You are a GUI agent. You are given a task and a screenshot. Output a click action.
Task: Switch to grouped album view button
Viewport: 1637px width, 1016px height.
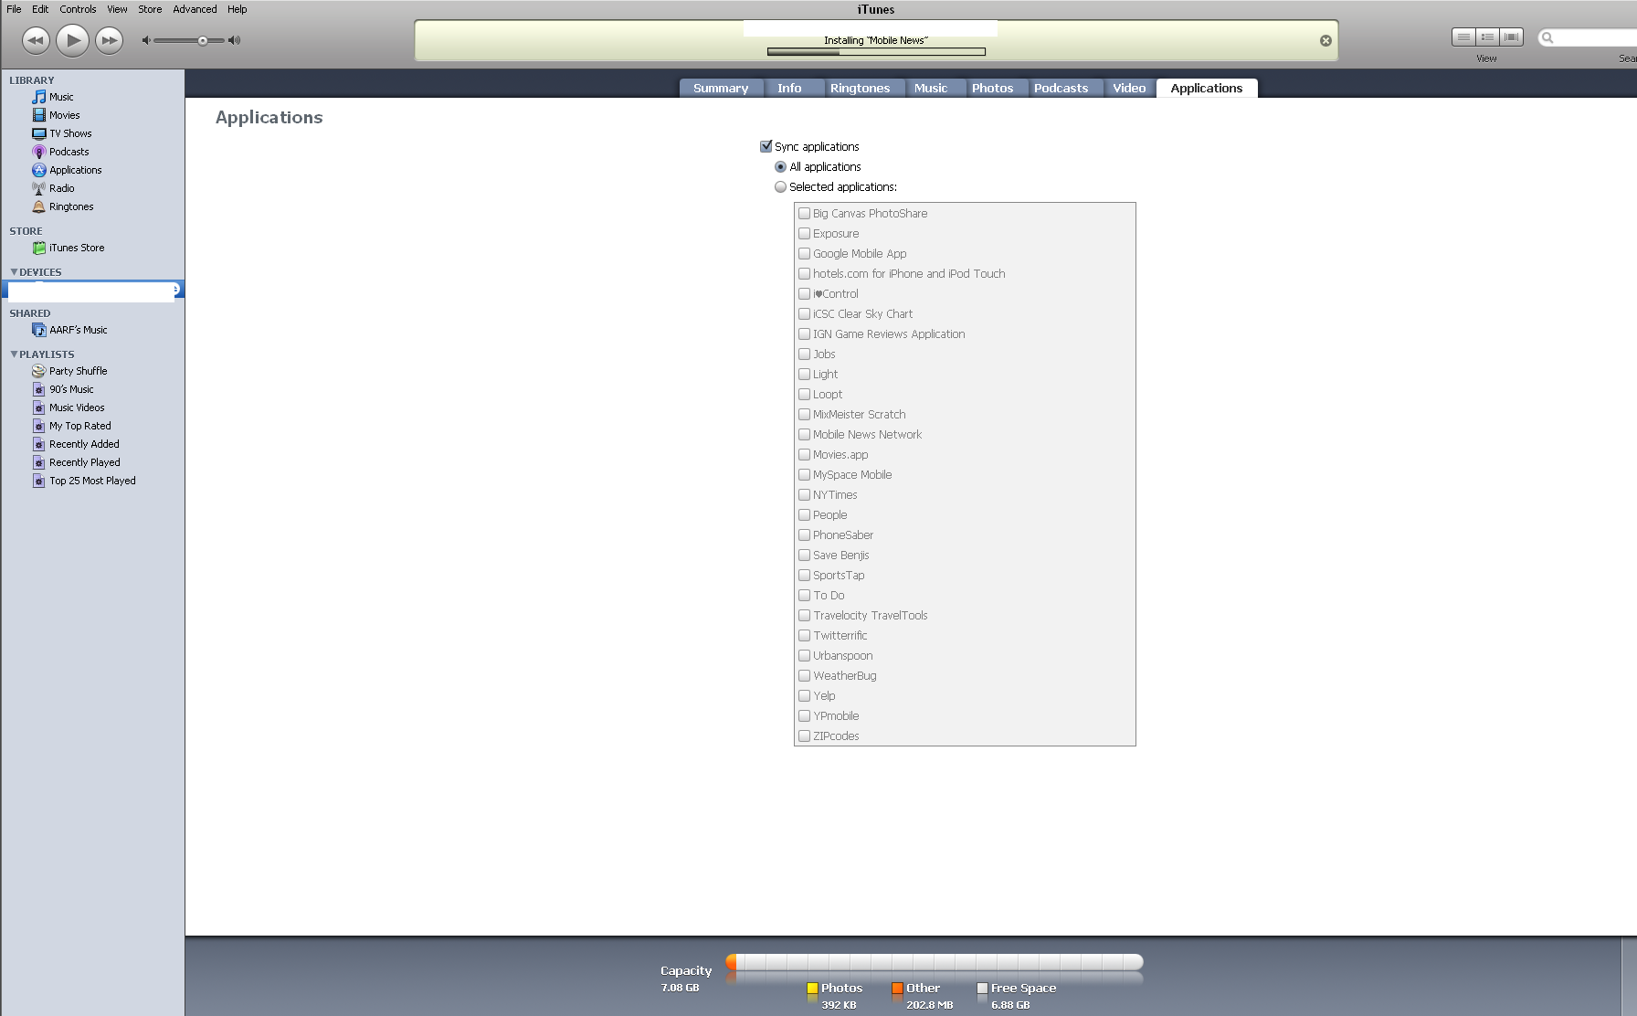pos(1487,37)
